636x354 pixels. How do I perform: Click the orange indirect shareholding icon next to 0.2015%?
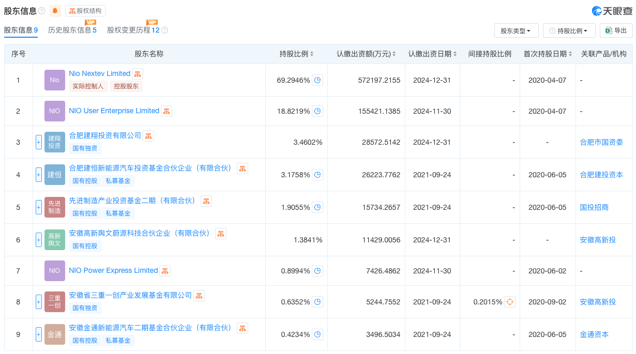pos(510,302)
